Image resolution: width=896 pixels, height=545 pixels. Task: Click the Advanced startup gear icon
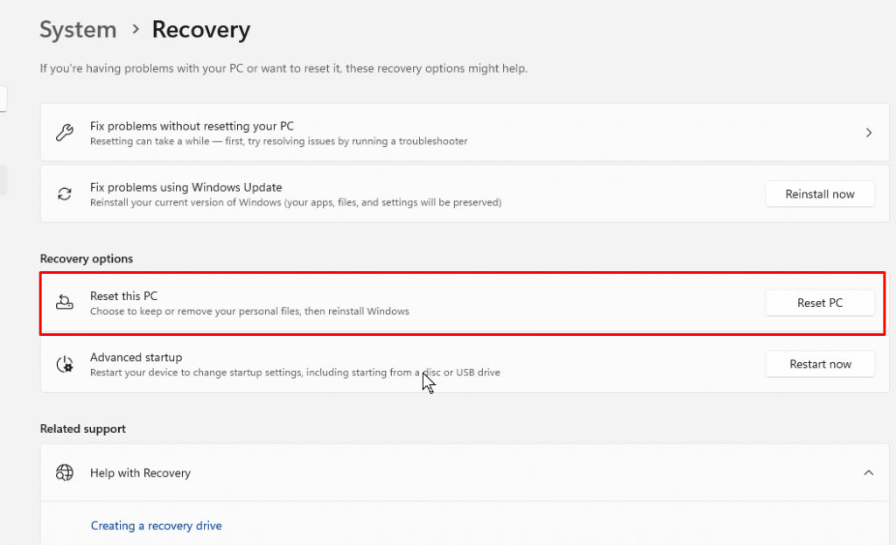coord(64,364)
